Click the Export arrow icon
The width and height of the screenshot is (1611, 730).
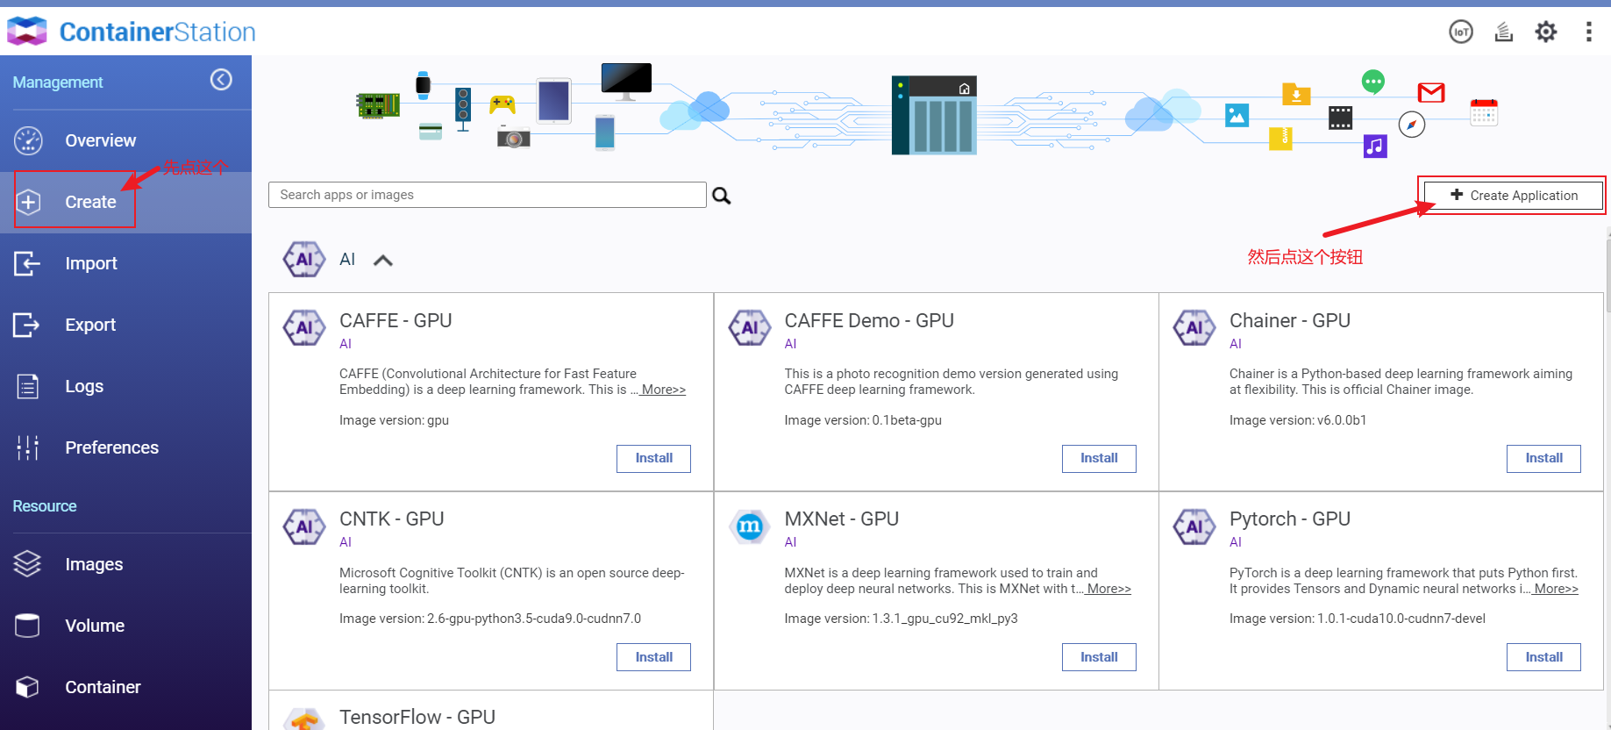pos(27,325)
